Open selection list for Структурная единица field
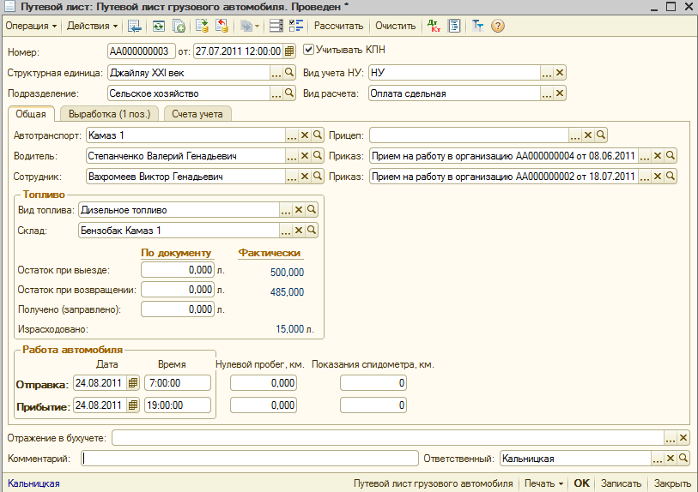The image size is (698, 492). pyautogui.click(x=276, y=73)
